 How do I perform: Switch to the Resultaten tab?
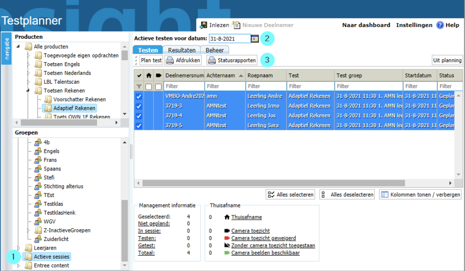click(181, 50)
